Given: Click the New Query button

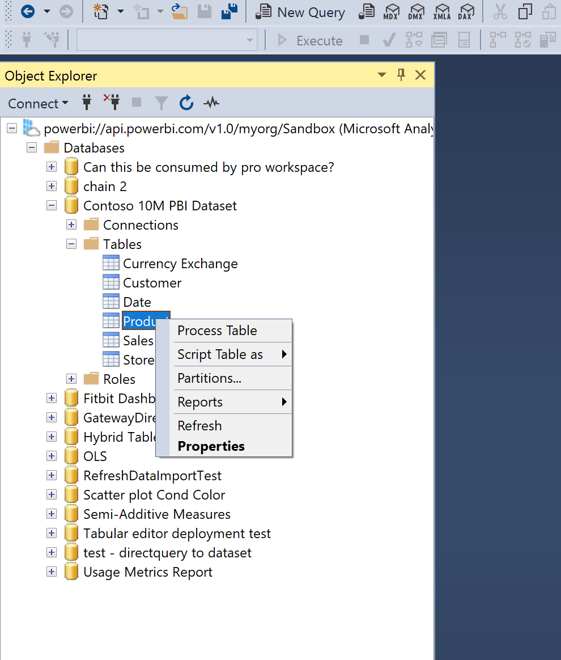Looking at the screenshot, I should [x=301, y=12].
